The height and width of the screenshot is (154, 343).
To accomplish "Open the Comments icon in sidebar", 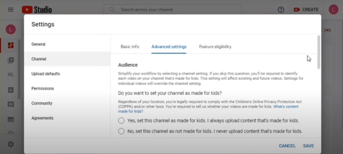I will click(11, 104).
